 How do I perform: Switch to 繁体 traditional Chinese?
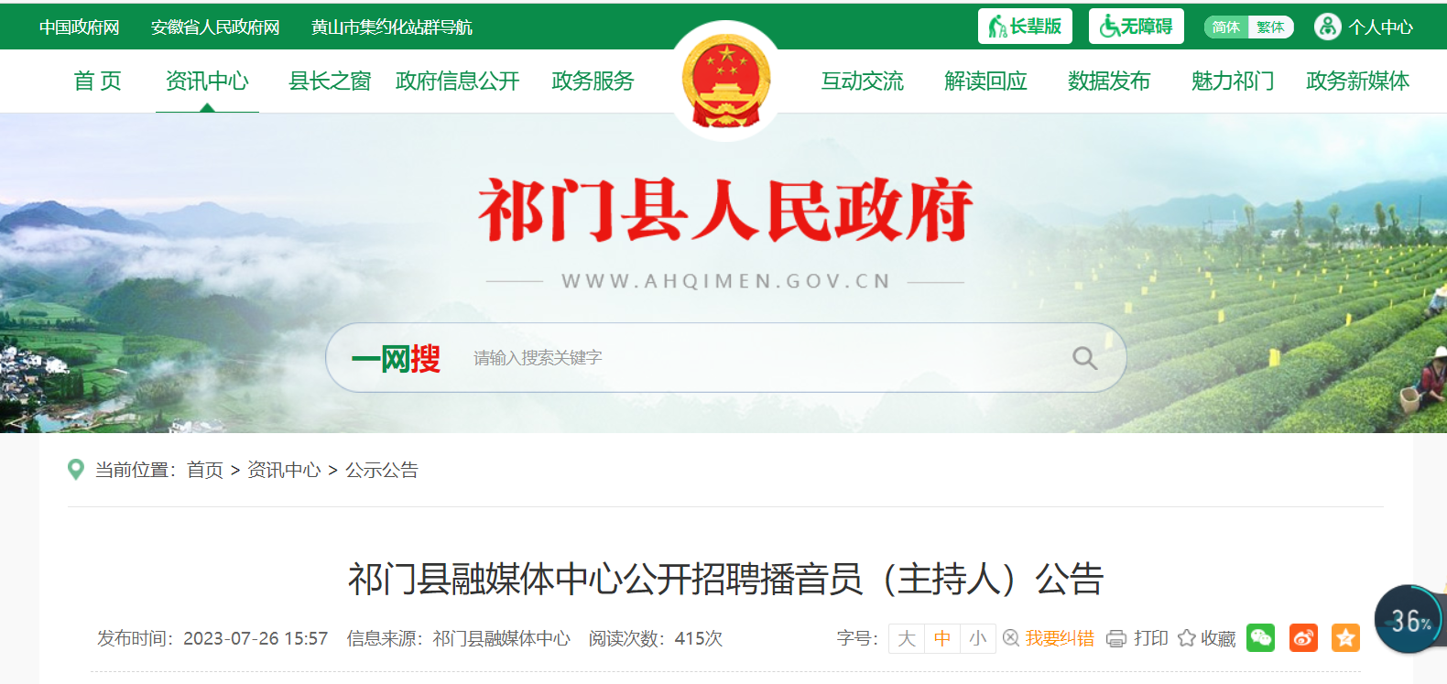click(x=1270, y=27)
